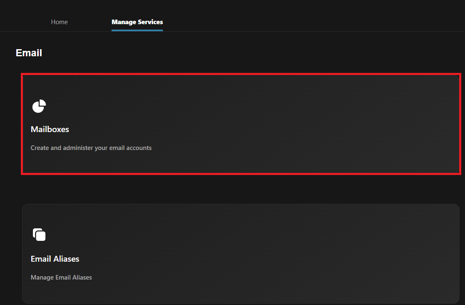The image size is (465, 305).
Task: Select the Manage Services tab
Action: click(x=137, y=22)
